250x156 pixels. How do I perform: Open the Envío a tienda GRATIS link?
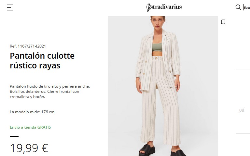click(30, 127)
